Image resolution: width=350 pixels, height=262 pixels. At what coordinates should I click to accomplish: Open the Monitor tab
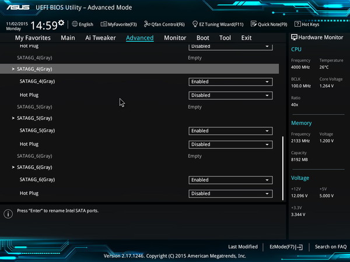(175, 38)
